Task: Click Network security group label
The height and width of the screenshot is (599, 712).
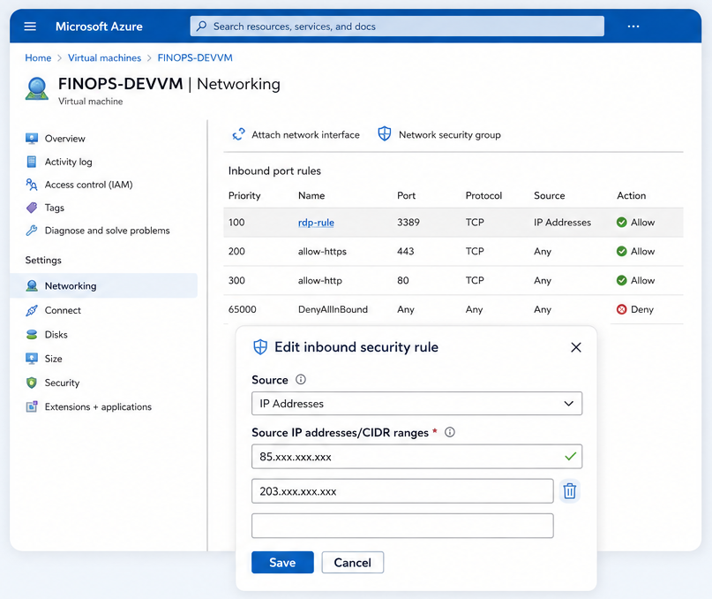Action: (x=450, y=134)
